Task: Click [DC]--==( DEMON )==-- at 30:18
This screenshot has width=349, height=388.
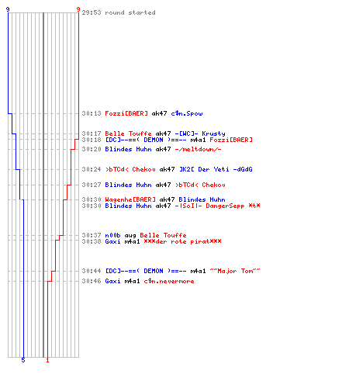Action: [146, 140]
